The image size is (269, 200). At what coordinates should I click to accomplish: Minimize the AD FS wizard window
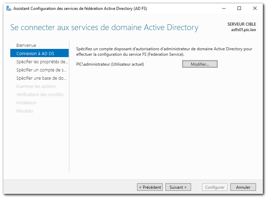(224, 9)
